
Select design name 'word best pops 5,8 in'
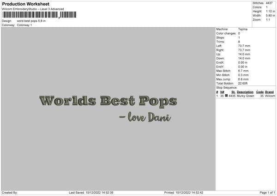(x=31, y=21)
